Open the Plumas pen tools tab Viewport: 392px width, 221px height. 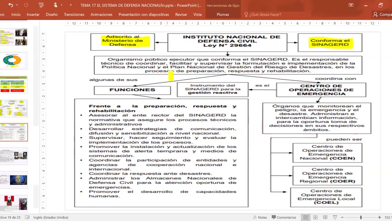223,14
